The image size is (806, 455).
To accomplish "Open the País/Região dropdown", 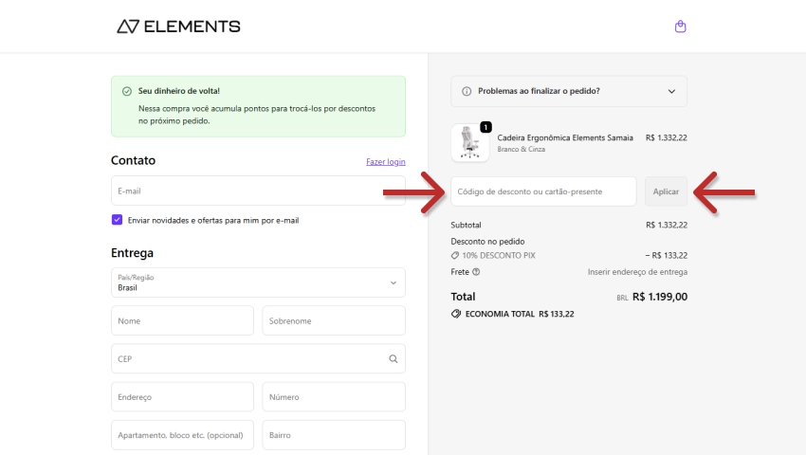I will (x=258, y=282).
